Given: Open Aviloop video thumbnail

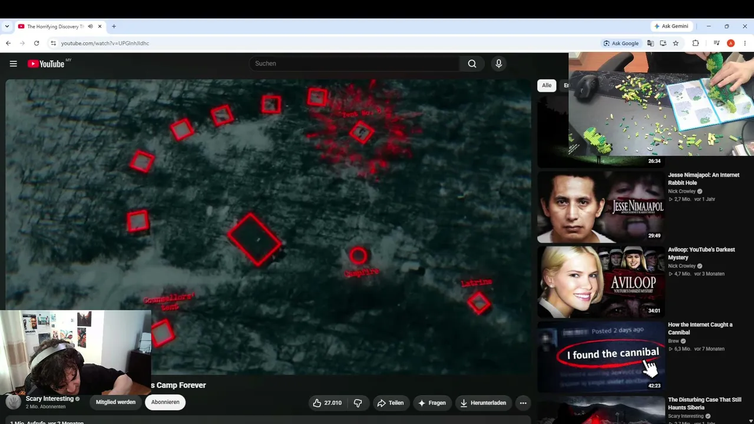Looking at the screenshot, I should [x=600, y=281].
